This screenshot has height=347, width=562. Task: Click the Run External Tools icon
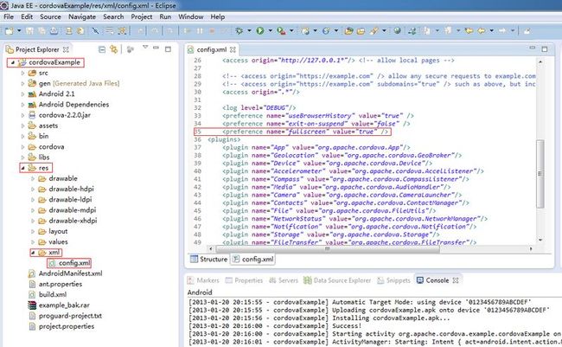tap(281, 31)
